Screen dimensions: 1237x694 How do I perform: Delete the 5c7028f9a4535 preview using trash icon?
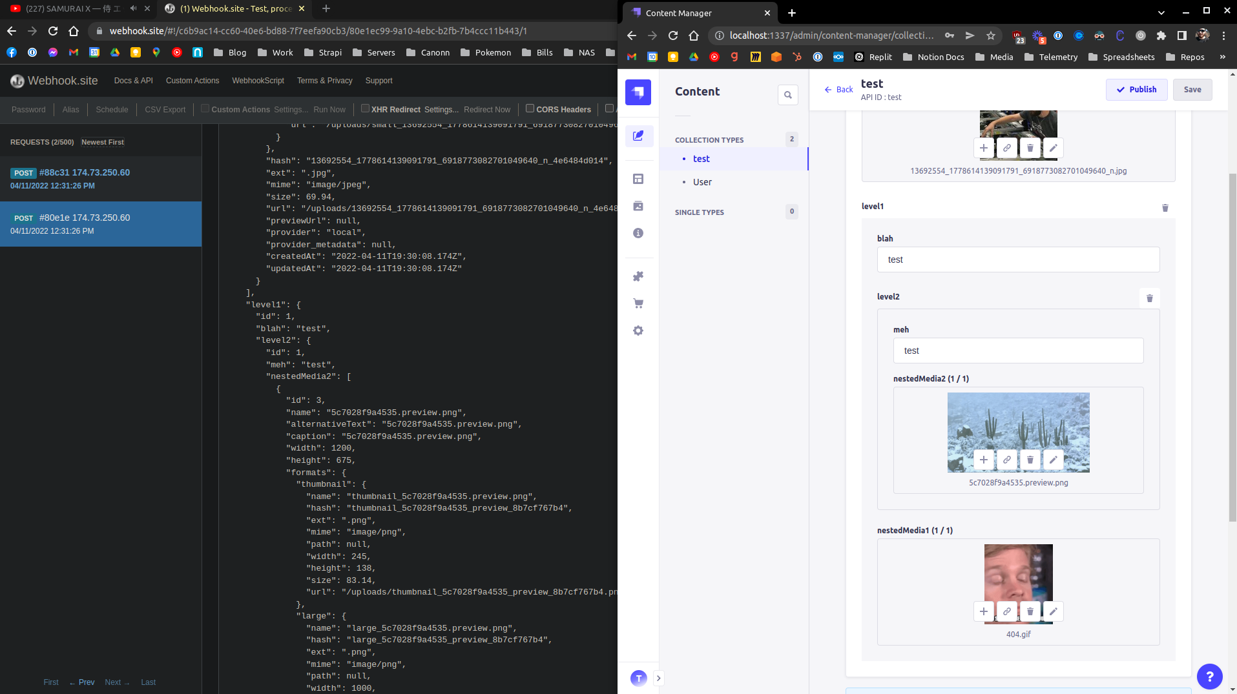point(1030,460)
